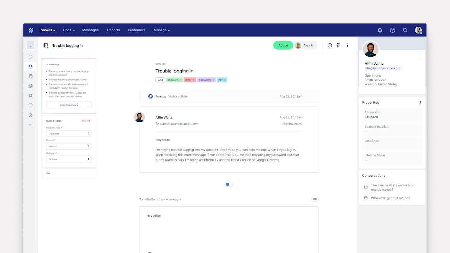450x253 pixels.
Task: Click the help question mark icon
Action: click(x=392, y=30)
